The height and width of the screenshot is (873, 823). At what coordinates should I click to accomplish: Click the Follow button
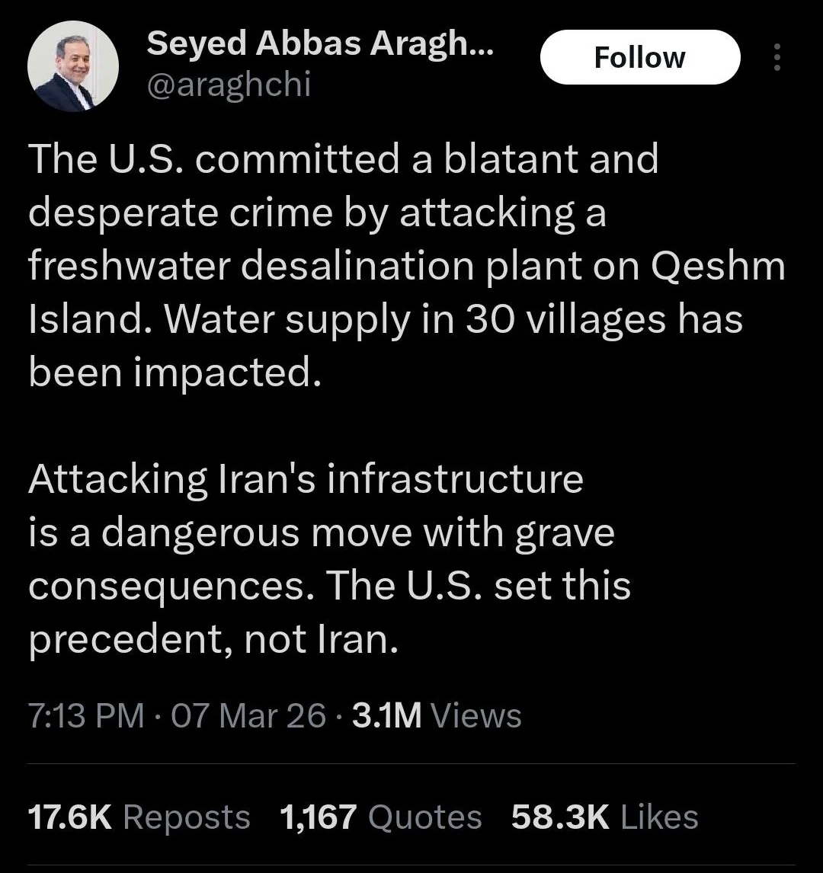(x=639, y=57)
